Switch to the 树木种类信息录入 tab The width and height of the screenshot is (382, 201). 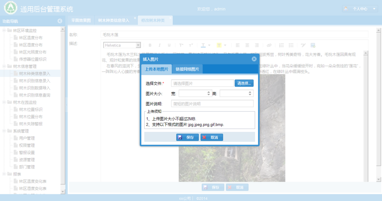click(x=113, y=20)
